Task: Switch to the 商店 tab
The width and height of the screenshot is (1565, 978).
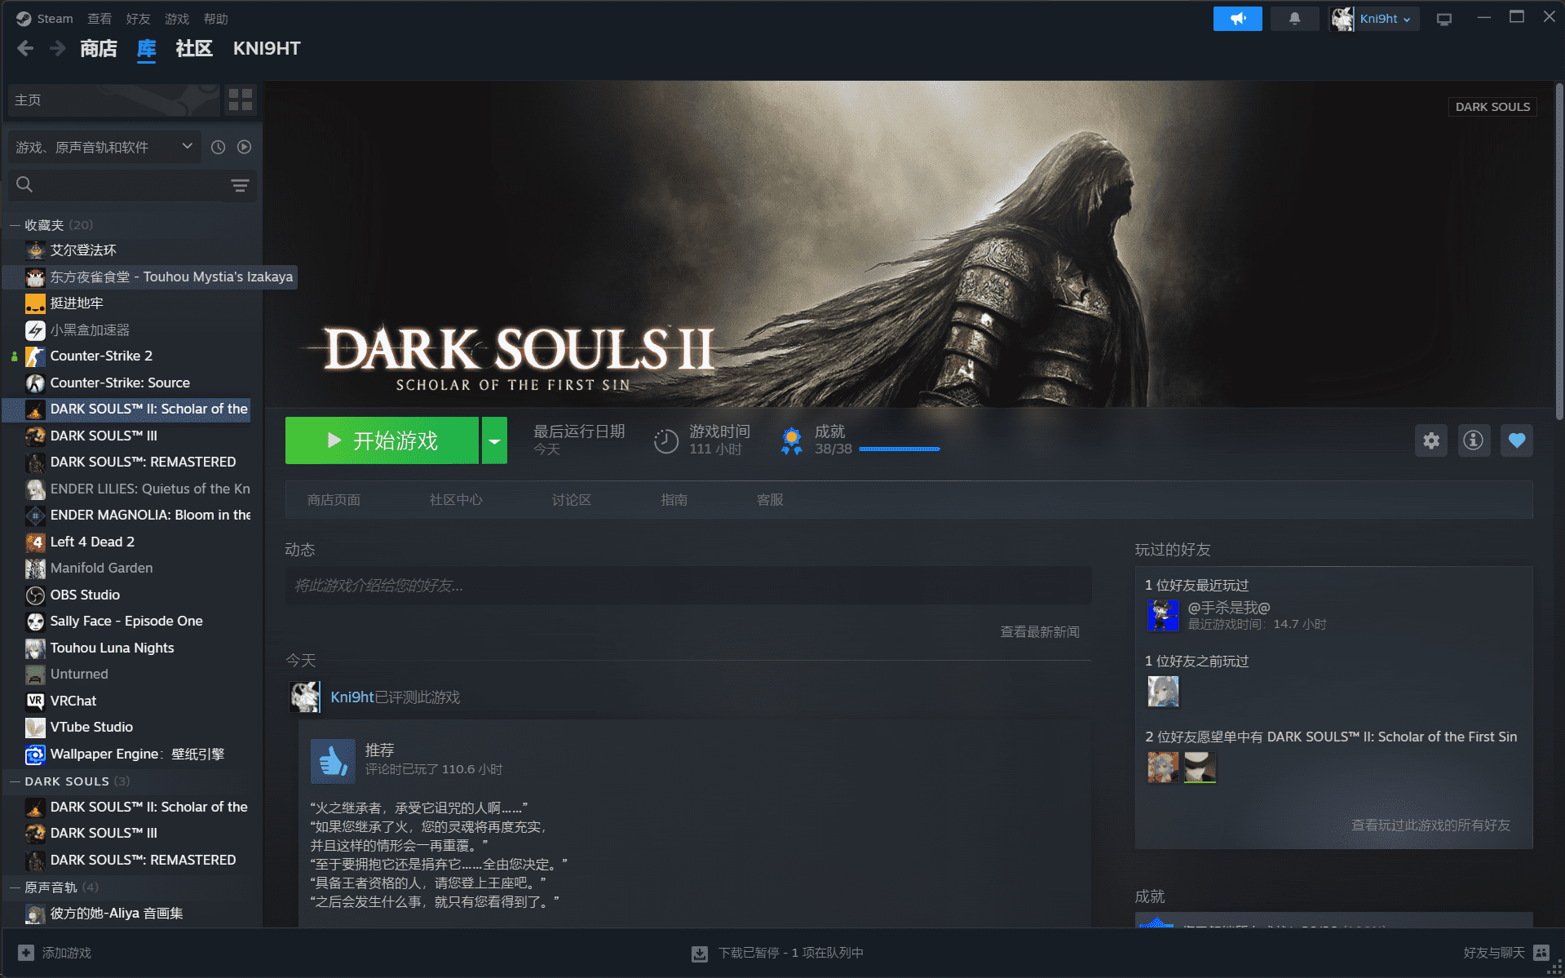Action: [x=99, y=49]
